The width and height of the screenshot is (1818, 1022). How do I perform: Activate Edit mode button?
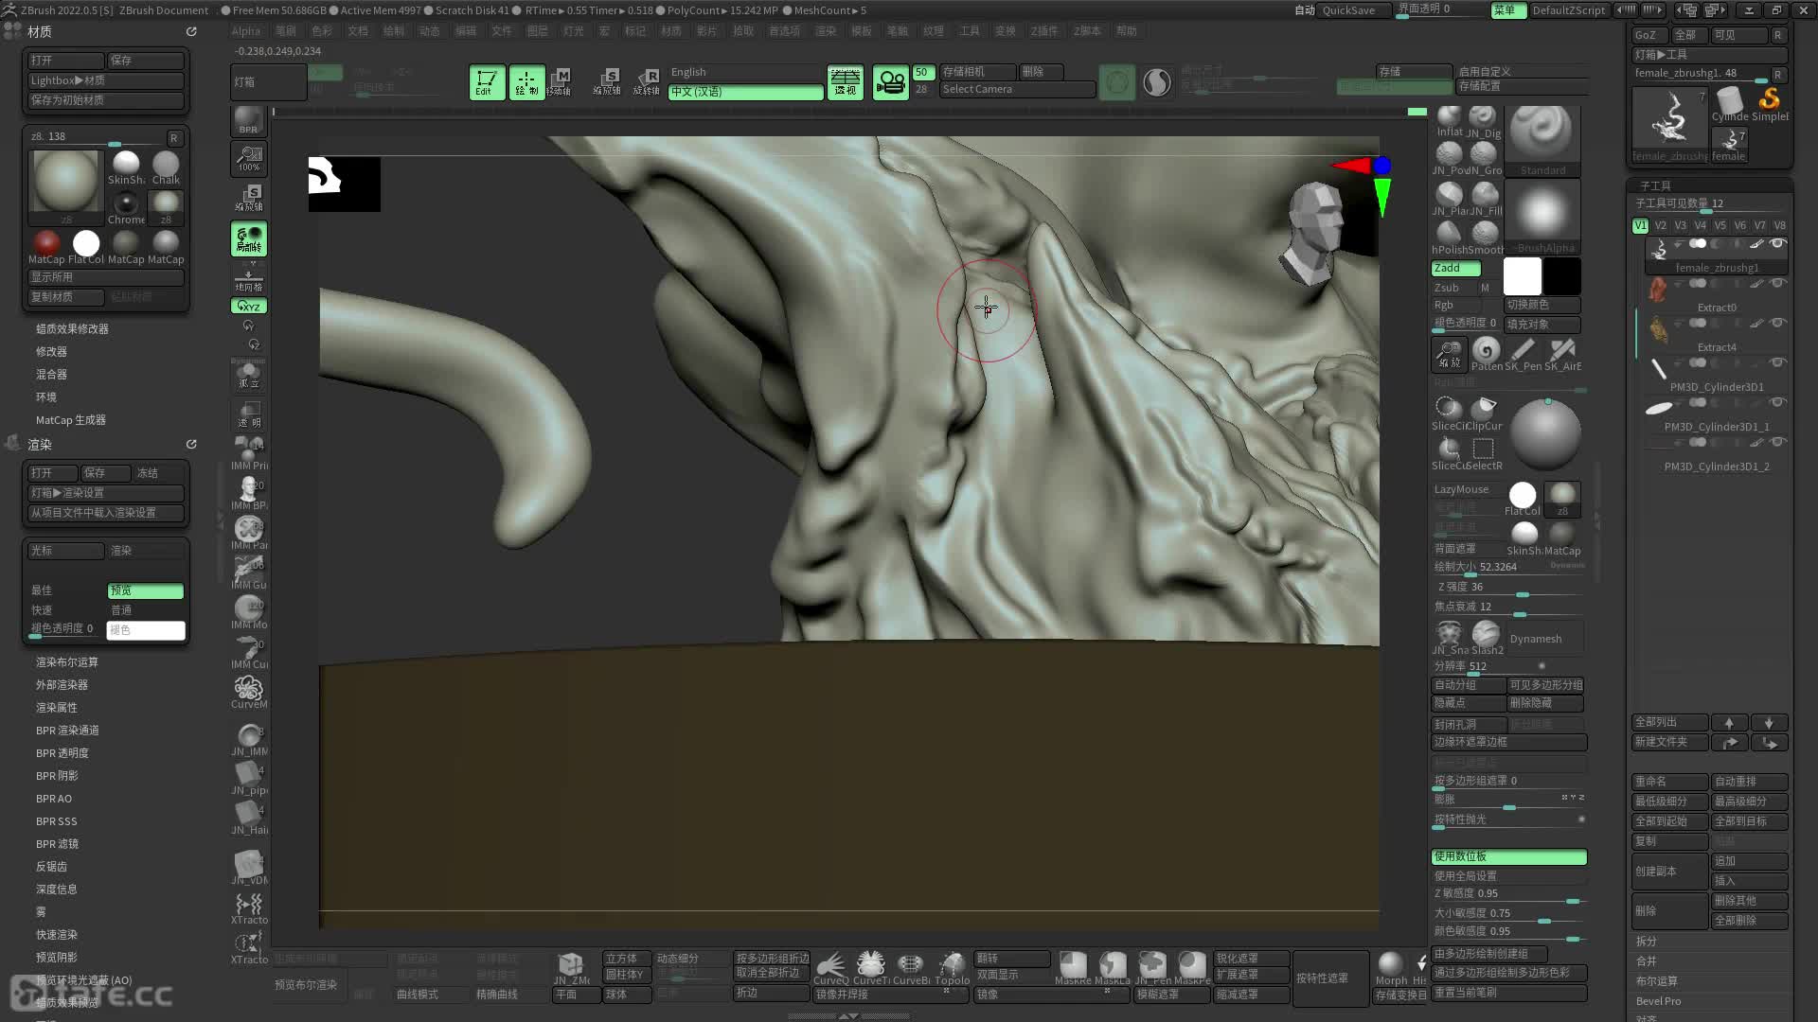pyautogui.click(x=487, y=82)
